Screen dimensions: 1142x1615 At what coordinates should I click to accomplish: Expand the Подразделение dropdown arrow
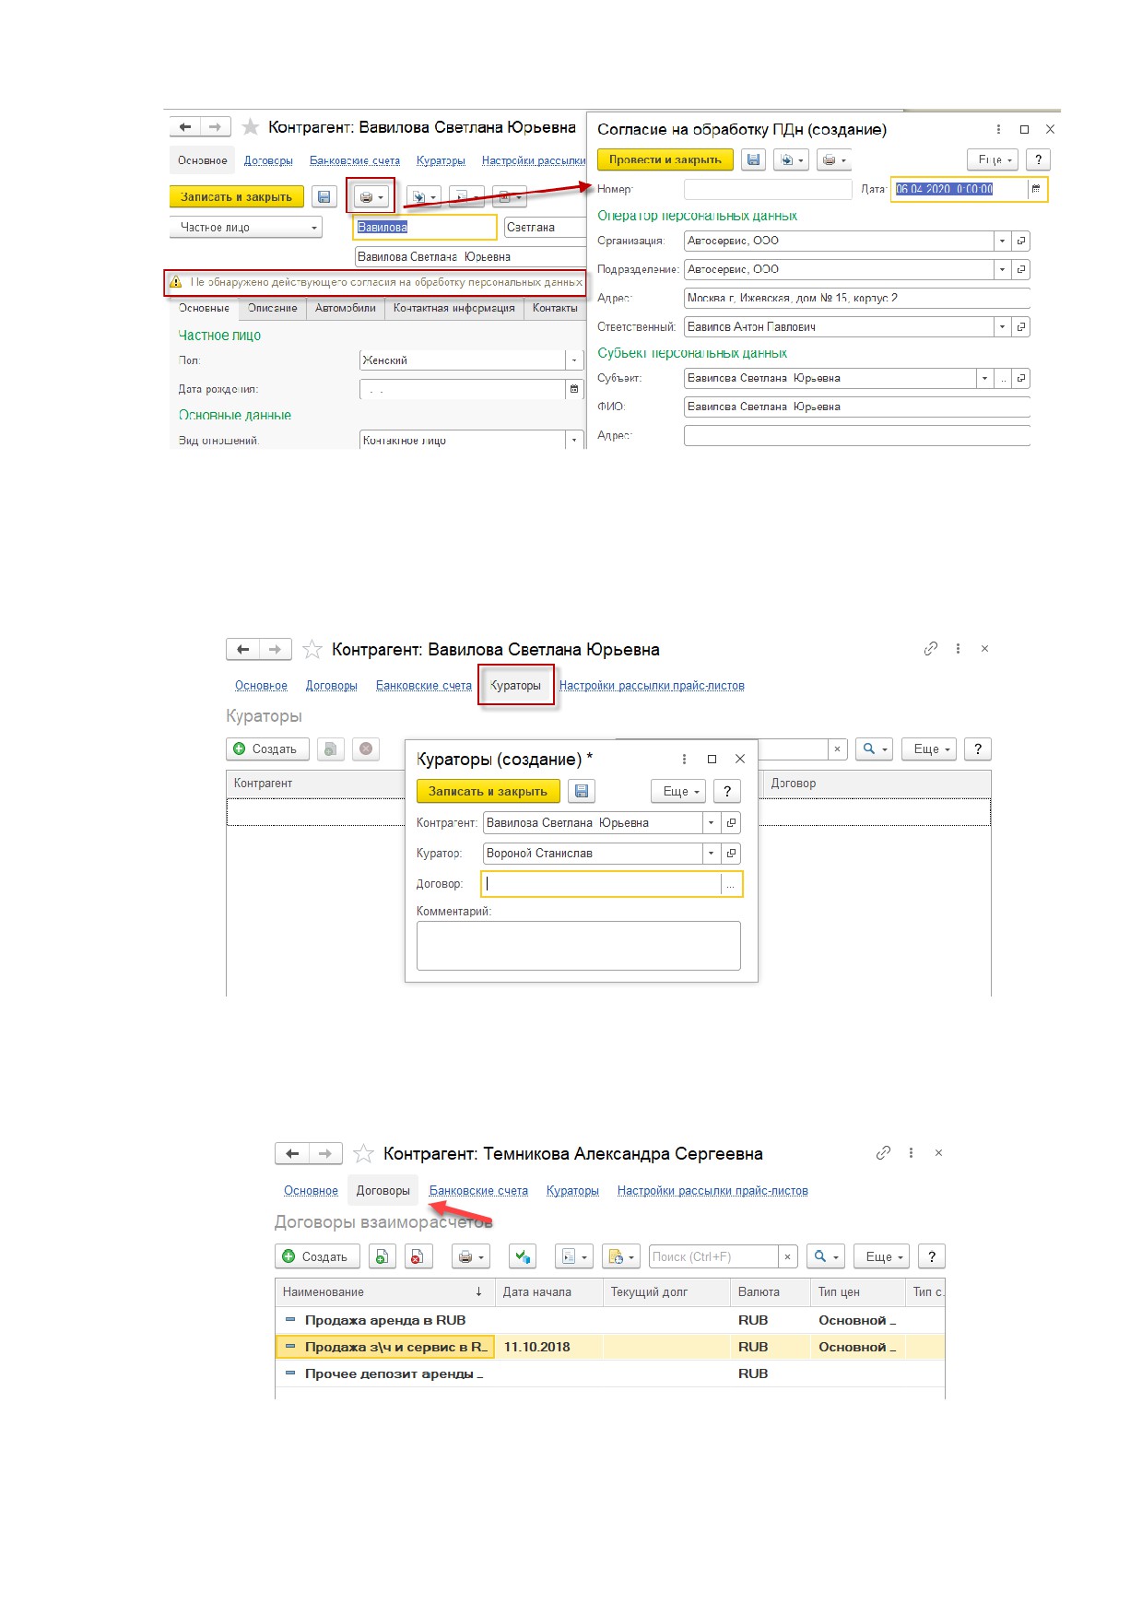click(x=1002, y=269)
